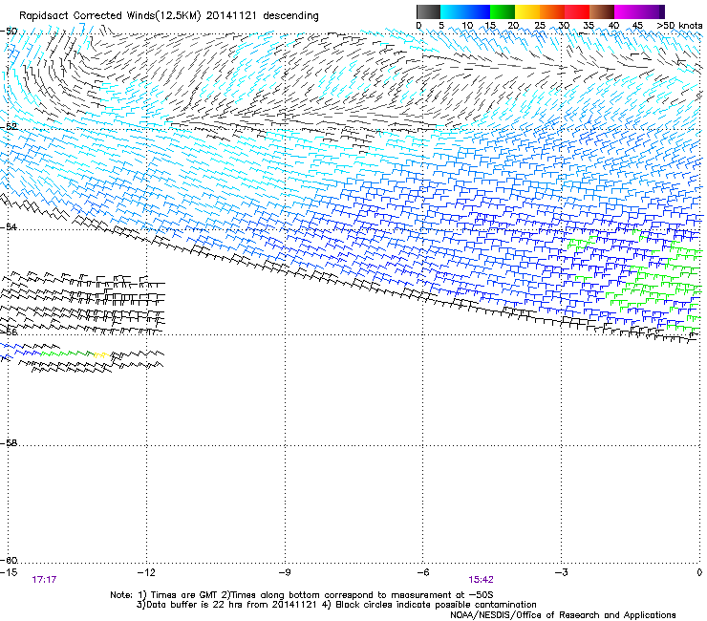This screenshot has height=621, width=707.
Task: Click the "10" legend scale value
Action: (x=467, y=25)
